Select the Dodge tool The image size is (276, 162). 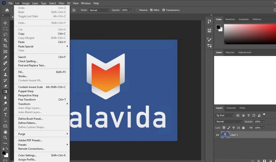(x=5, y=103)
